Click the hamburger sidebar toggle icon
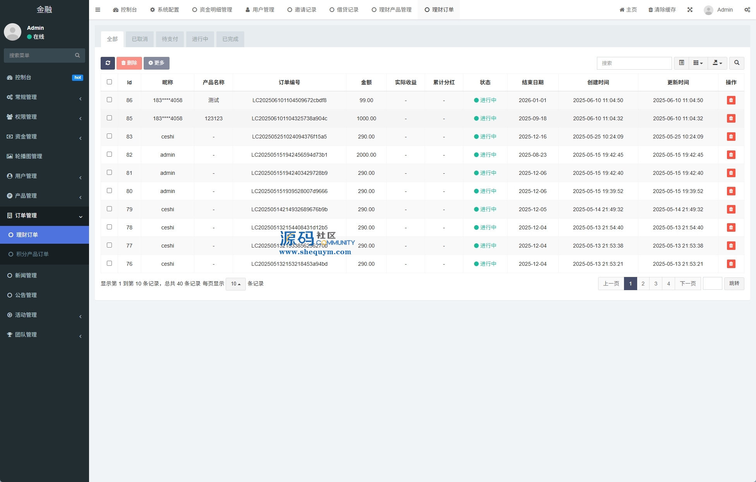Screen dimensions: 756x482 pyautogui.click(x=98, y=10)
